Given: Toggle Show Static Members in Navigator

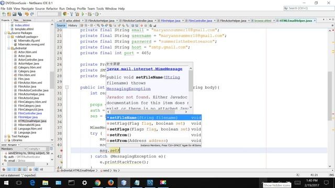Looking at the screenshot, I should pos(15,169).
